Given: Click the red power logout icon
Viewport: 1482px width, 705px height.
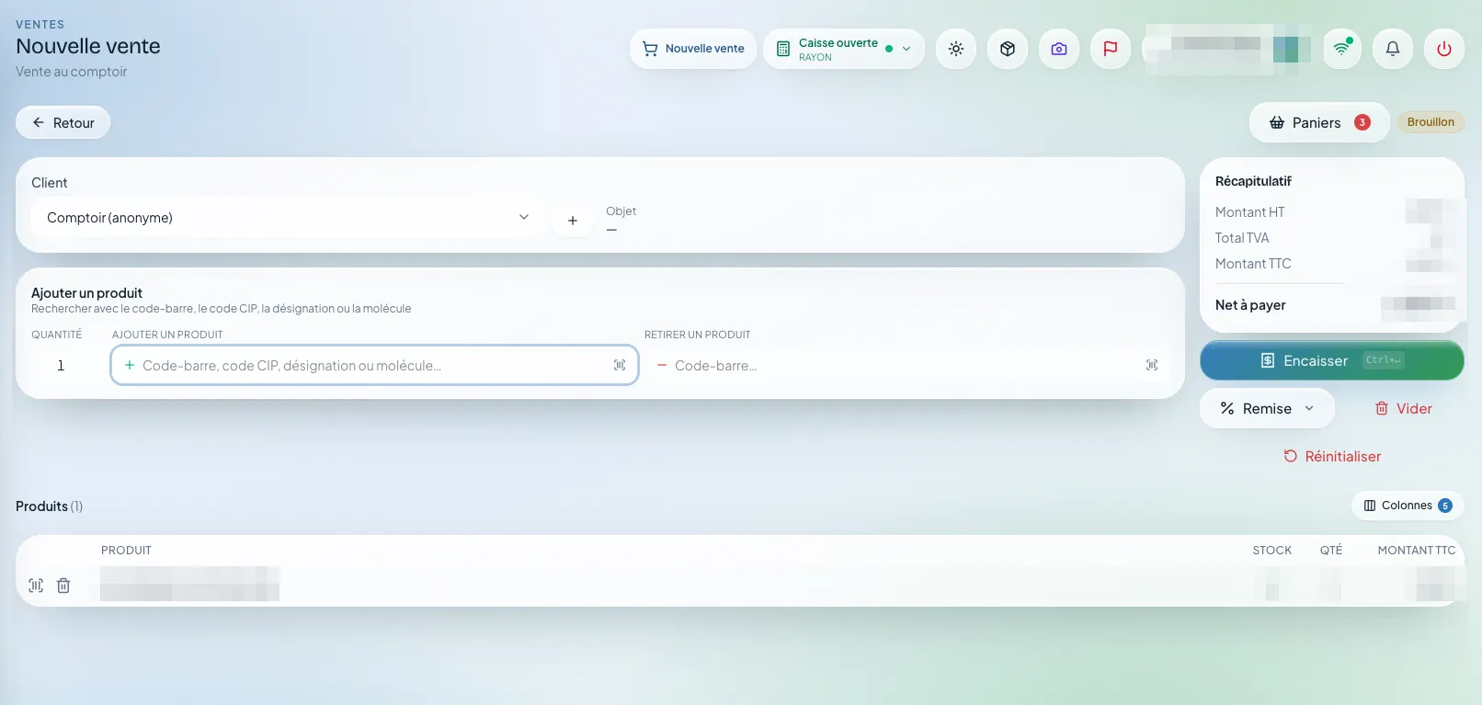Looking at the screenshot, I should pos(1444,49).
